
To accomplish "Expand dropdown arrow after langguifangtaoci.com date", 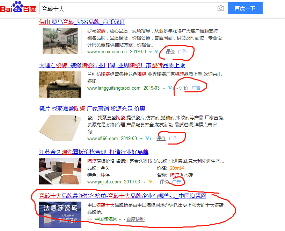I will coord(164,88).
